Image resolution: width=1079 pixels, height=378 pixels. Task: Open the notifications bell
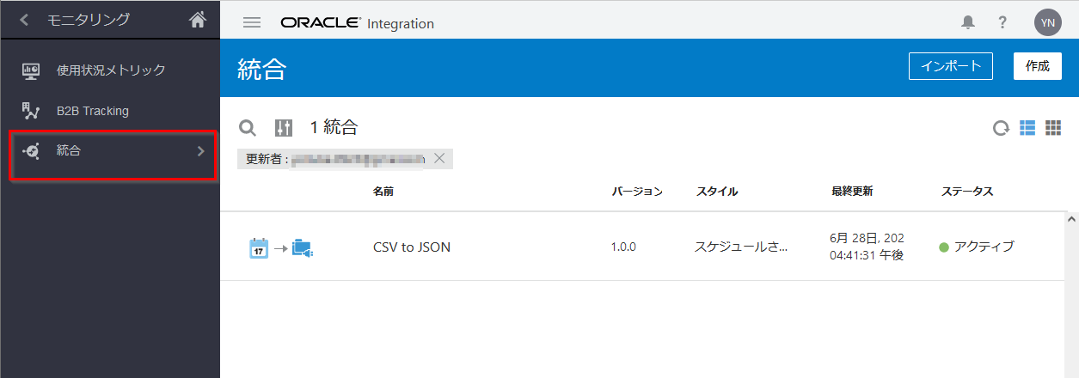pos(968,23)
